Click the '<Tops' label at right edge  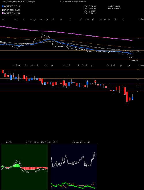tap(141, 19)
